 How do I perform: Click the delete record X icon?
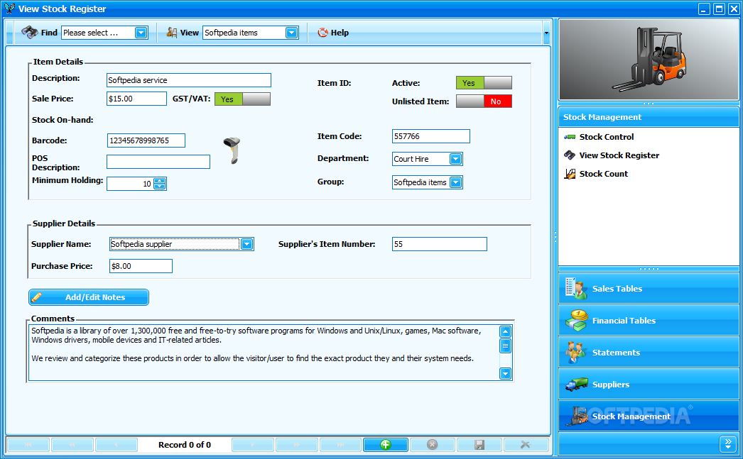526,444
